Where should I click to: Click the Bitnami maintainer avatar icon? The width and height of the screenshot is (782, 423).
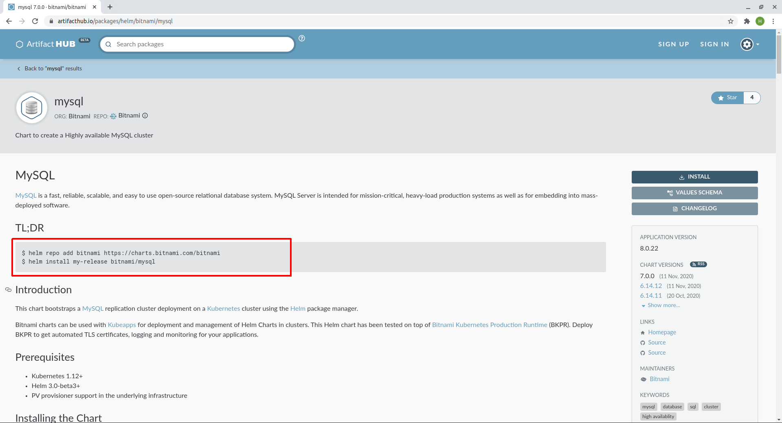(x=644, y=379)
